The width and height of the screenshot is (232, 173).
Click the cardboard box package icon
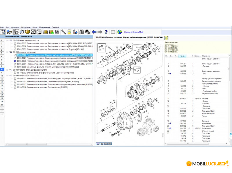(x=28, y=32)
